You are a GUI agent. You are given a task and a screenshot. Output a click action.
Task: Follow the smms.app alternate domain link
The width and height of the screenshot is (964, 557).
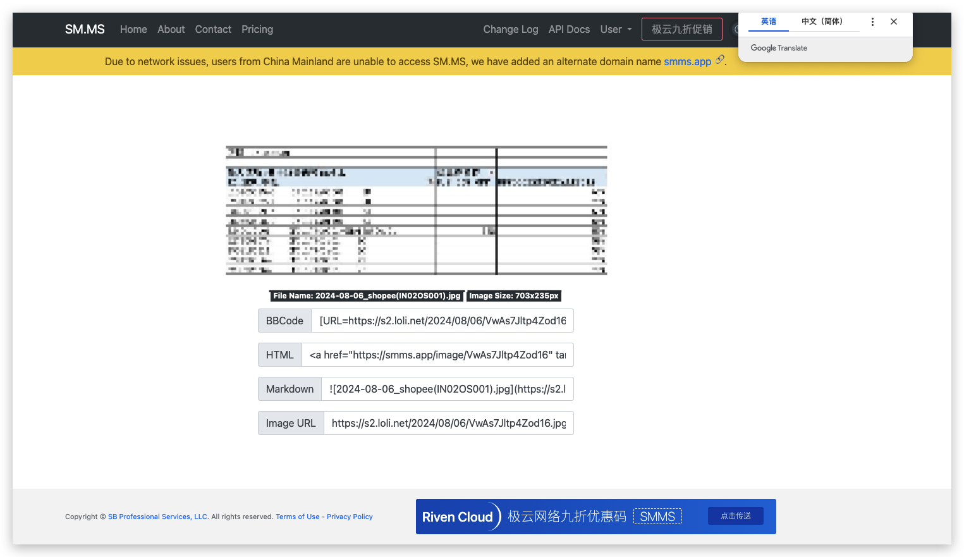[687, 61]
